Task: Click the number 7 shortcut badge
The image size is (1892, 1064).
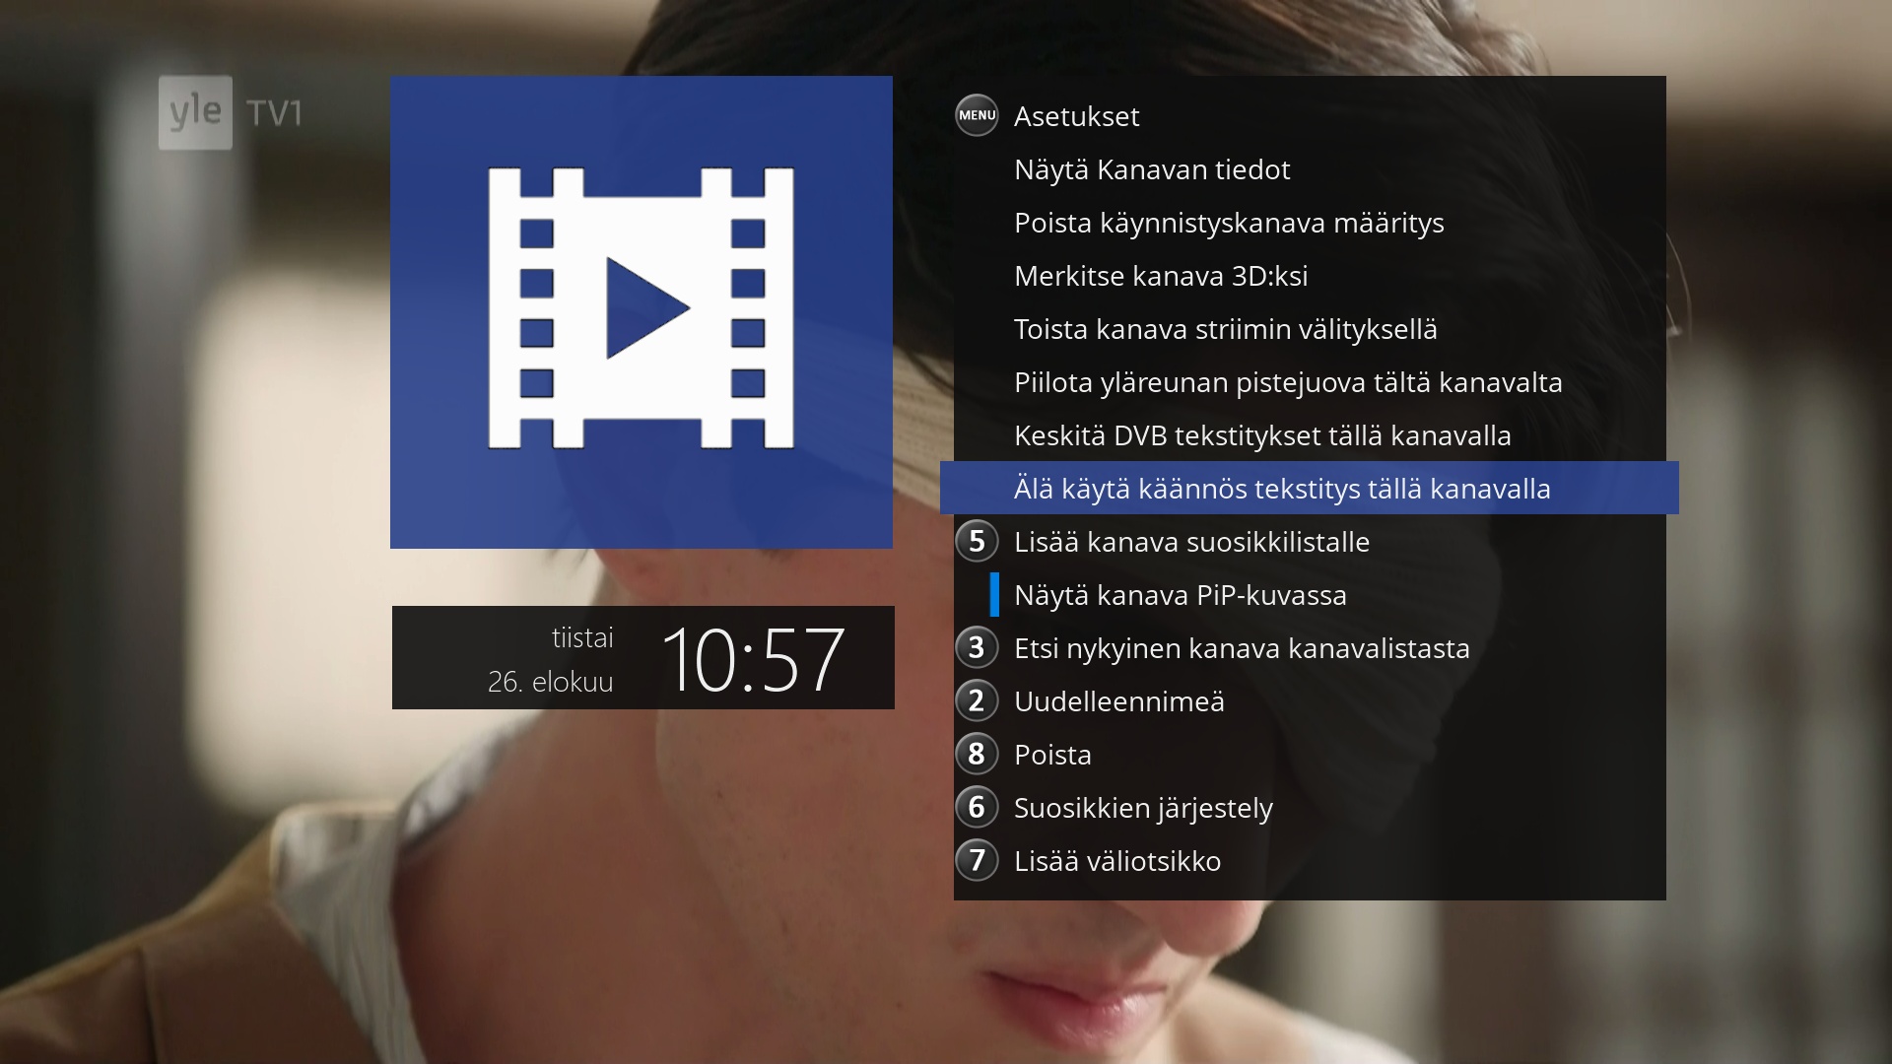Action: coord(977,860)
